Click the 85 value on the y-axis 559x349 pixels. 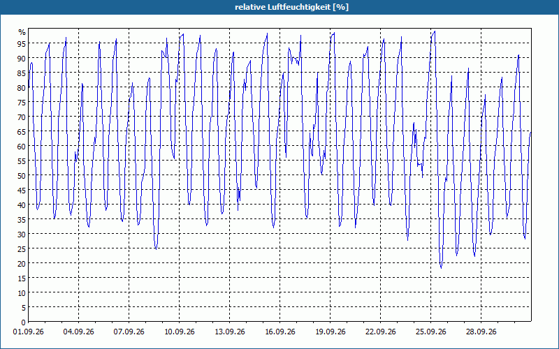click(x=22, y=73)
